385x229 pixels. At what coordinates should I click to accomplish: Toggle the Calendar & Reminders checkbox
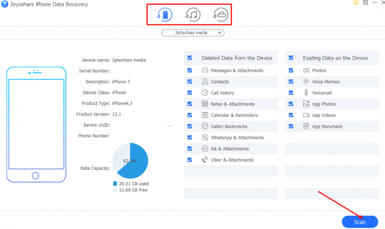click(x=189, y=115)
